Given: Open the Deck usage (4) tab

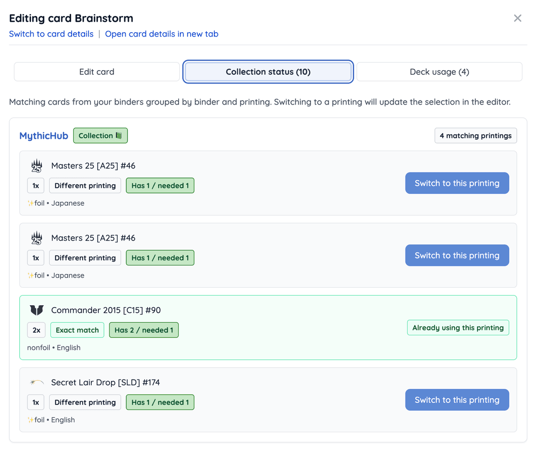Looking at the screenshot, I should click(x=439, y=72).
